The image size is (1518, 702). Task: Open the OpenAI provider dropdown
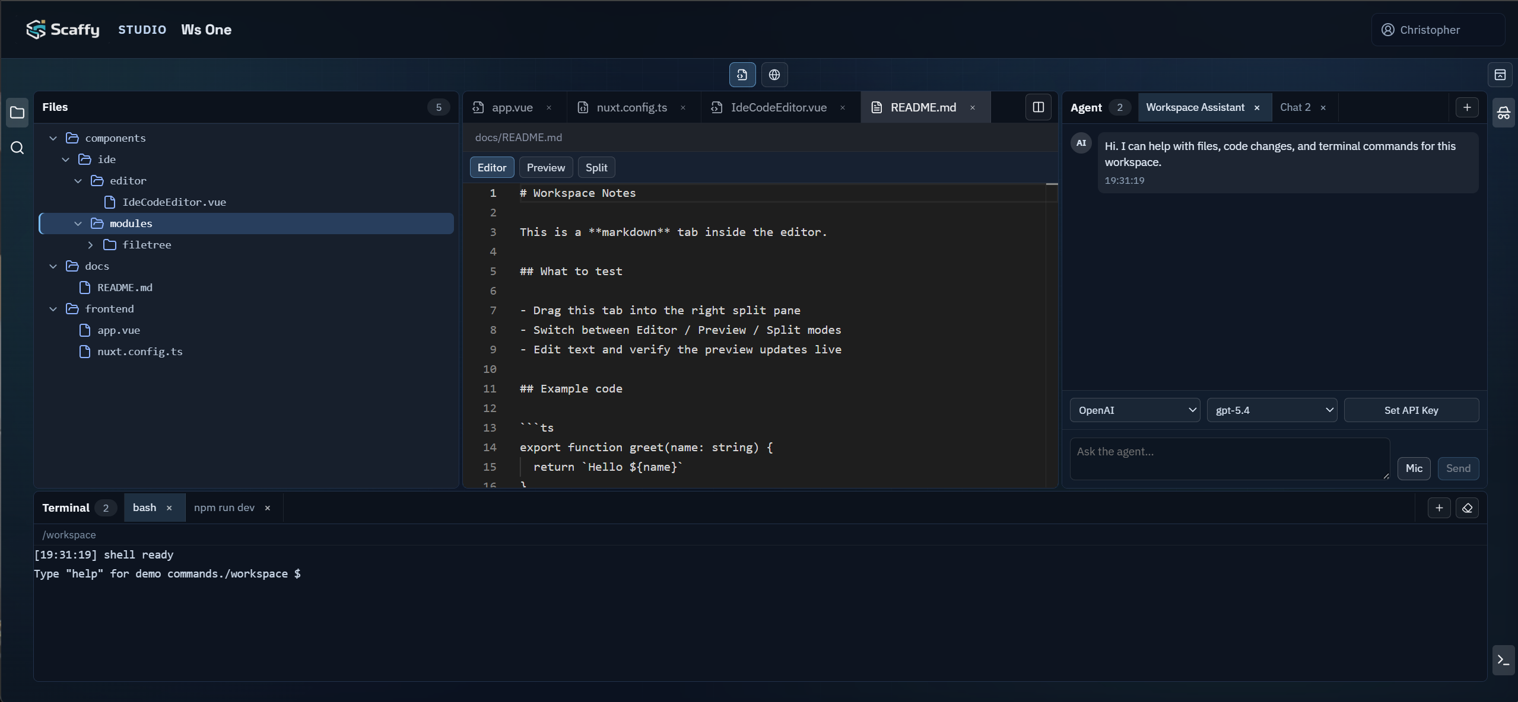click(x=1135, y=410)
